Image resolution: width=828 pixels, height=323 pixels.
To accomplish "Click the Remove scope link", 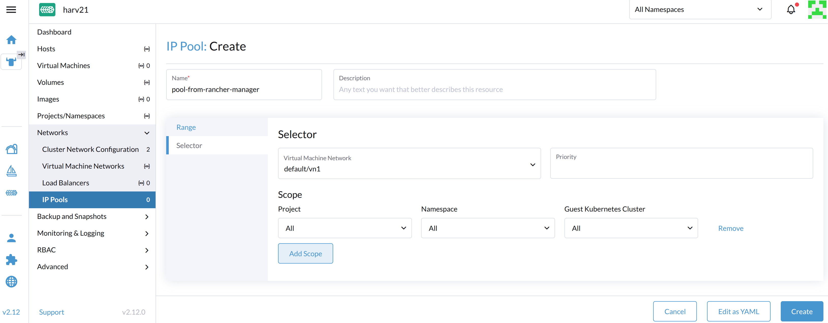I will click(x=730, y=228).
